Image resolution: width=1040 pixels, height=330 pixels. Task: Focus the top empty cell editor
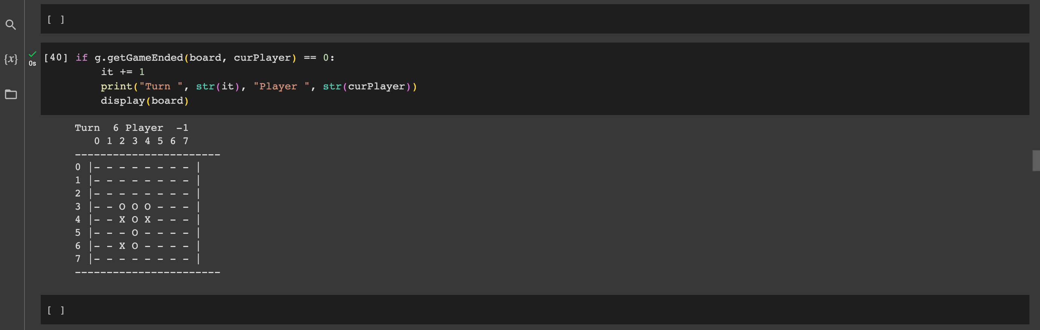(545, 19)
